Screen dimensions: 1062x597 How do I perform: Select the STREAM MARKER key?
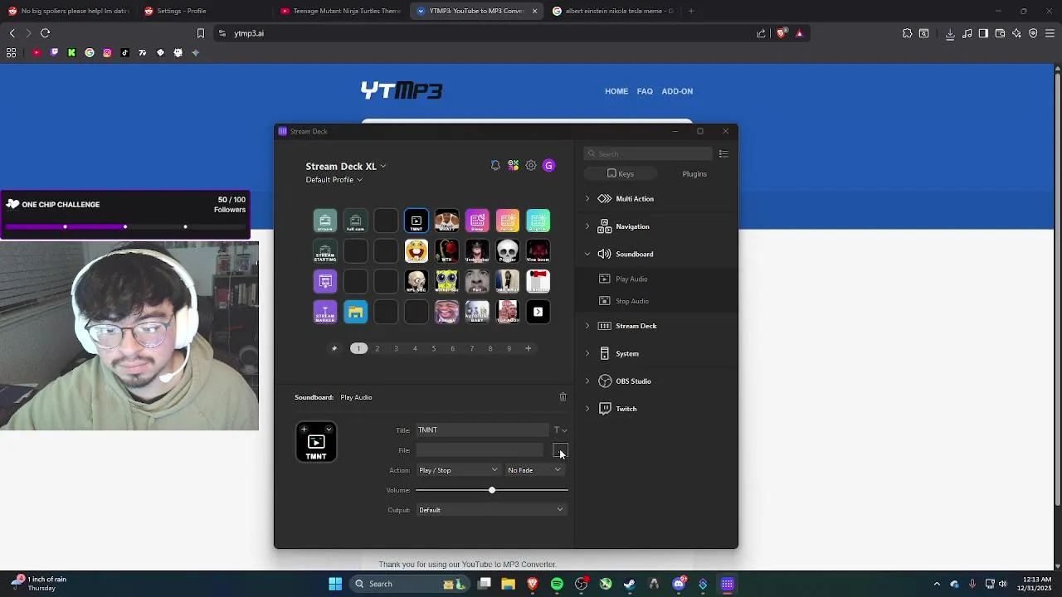[325, 313]
